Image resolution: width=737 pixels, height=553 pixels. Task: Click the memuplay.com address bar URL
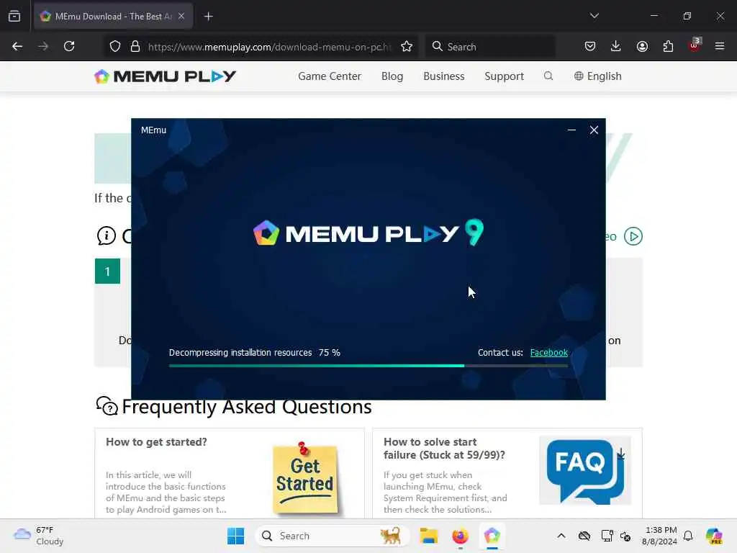(x=269, y=47)
